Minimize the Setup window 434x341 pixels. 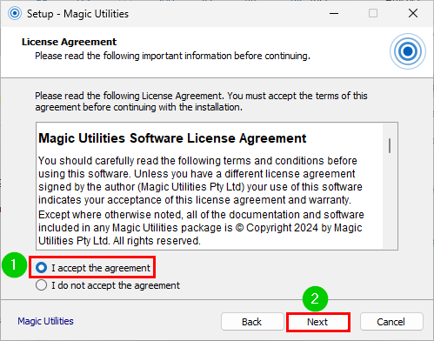334,14
